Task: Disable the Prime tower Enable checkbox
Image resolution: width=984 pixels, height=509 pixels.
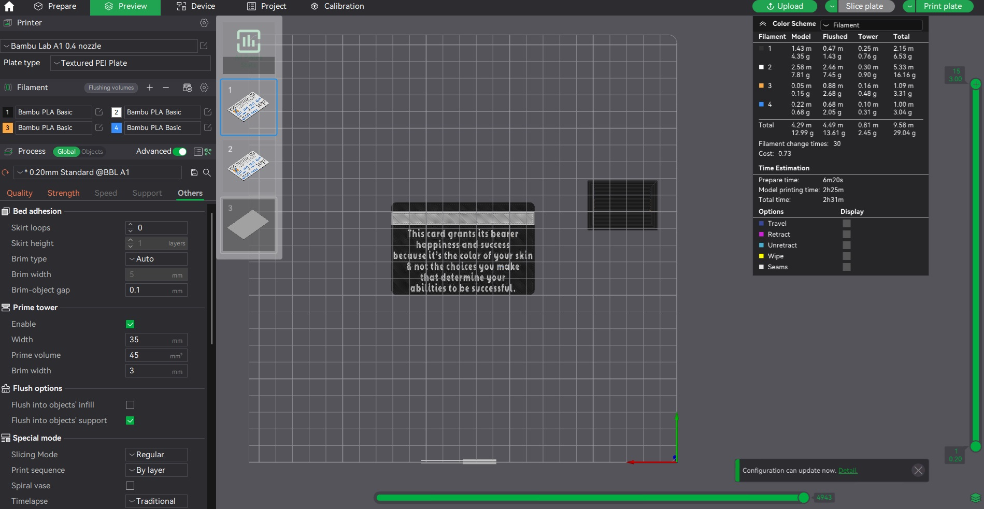Action: (x=130, y=324)
